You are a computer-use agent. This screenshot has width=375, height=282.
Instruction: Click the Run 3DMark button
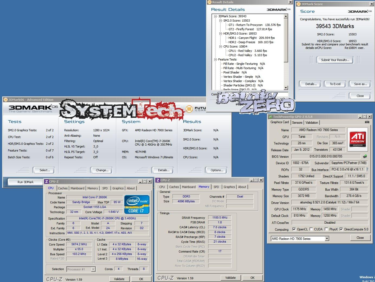click(x=25, y=182)
